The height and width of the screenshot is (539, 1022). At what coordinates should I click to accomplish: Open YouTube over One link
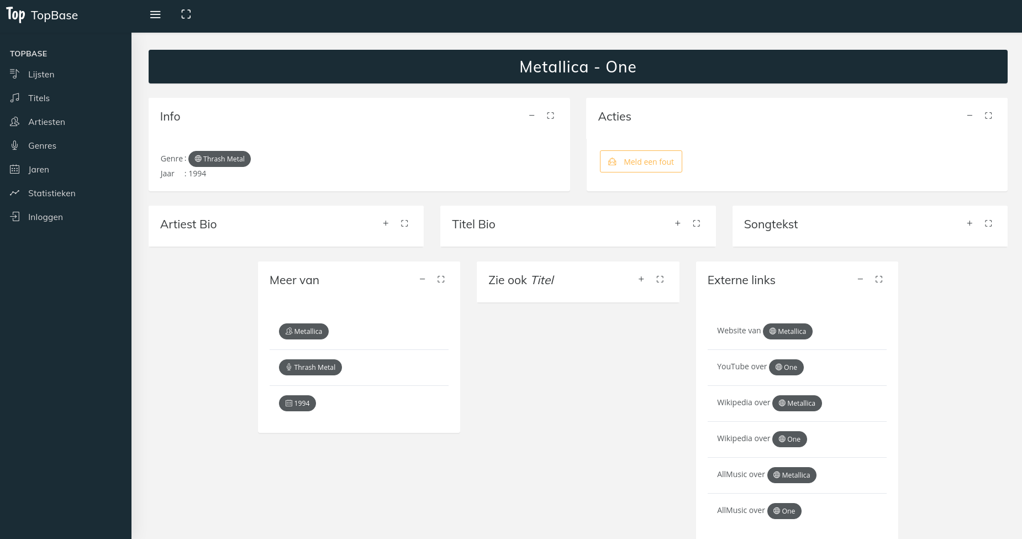(786, 367)
